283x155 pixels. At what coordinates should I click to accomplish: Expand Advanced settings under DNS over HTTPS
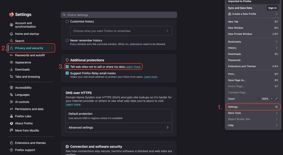pyautogui.click(x=119, y=127)
